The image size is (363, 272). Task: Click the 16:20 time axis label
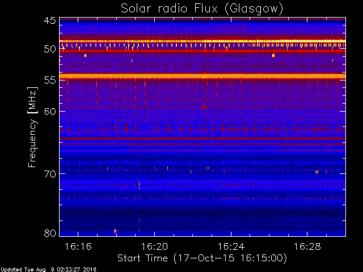point(154,246)
